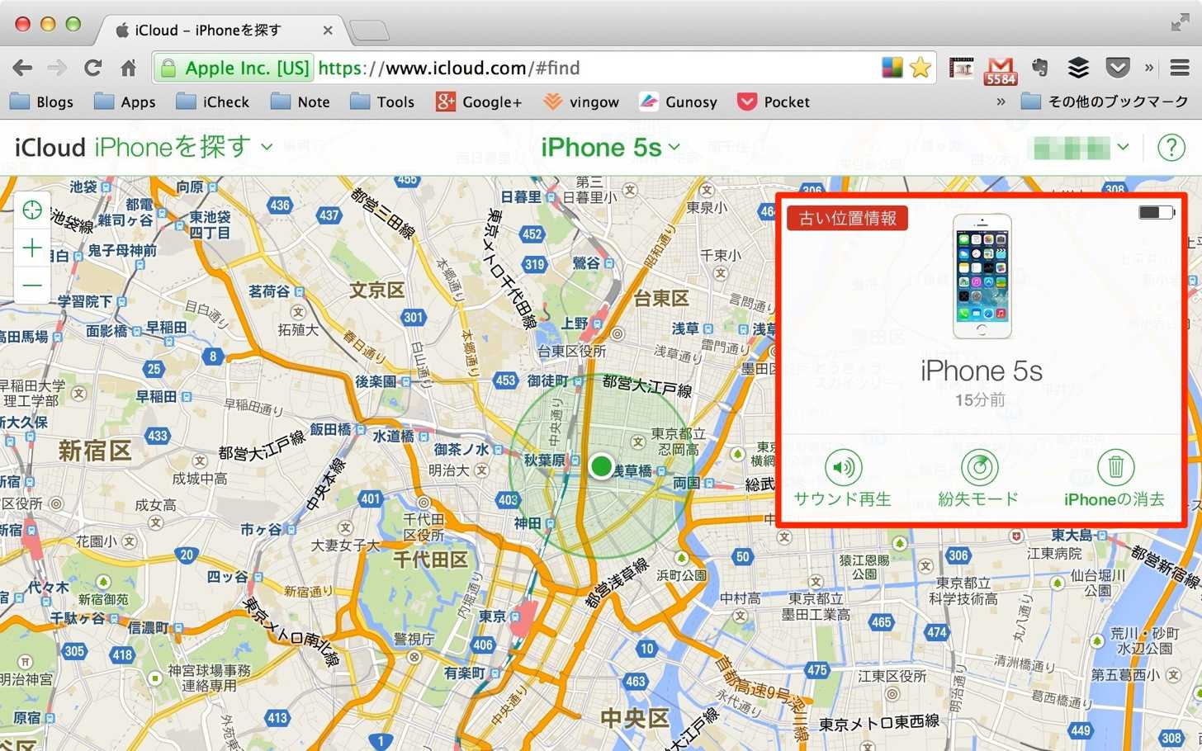Image resolution: width=1202 pixels, height=751 pixels.
Task: Click the battery level indicator in device panel
Action: click(x=1156, y=213)
